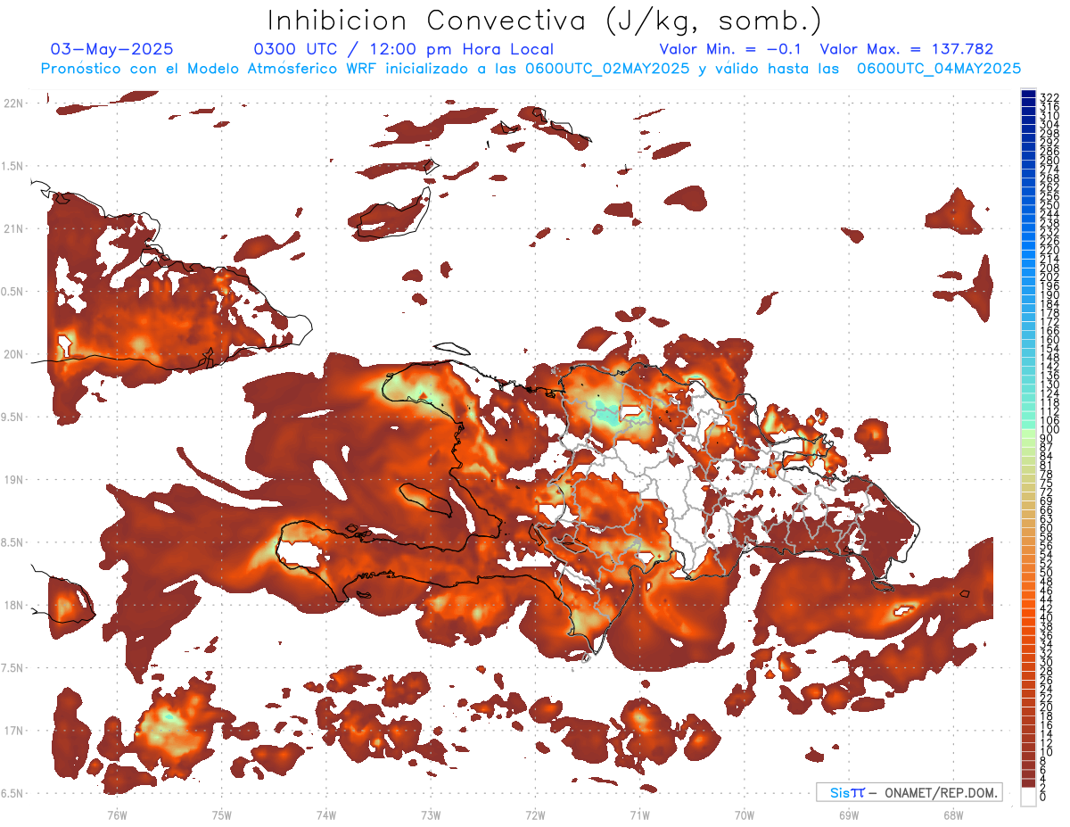Click the "0" value at the color scale bottom
The width and height of the screenshot is (1070, 827).
[x=1043, y=798]
